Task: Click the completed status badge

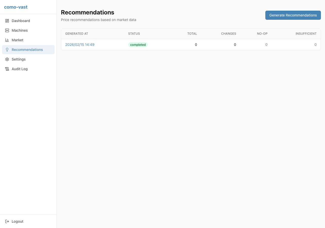Action: [138, 45]
